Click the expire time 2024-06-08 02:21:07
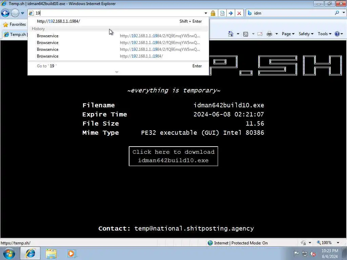Screen dimensions: 347x260 click(x=229, y=114)
